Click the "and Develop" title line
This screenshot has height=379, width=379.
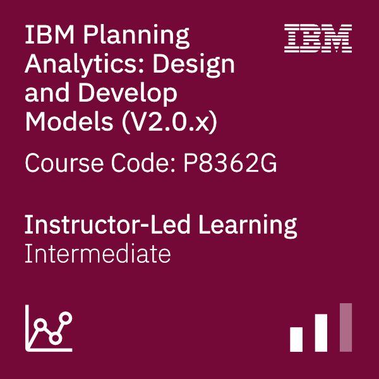point(101,93)
